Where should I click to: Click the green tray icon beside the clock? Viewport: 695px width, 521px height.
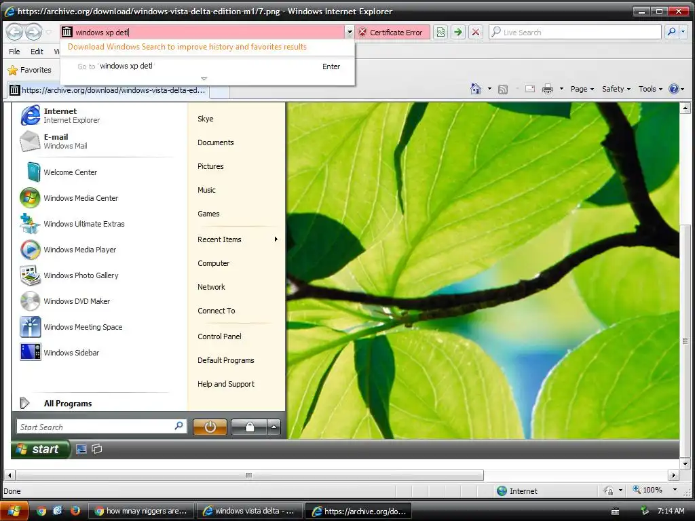[645, 511]
